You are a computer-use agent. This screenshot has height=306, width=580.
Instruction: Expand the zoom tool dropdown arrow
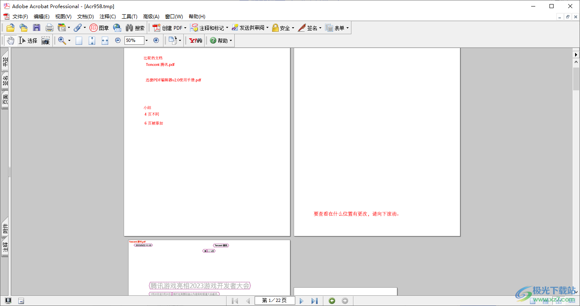(x=69, y=40)
